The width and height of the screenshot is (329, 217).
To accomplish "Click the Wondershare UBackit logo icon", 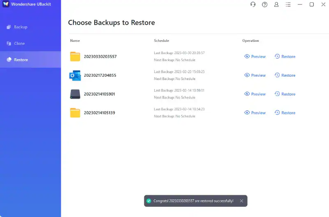I will [6, 4].
